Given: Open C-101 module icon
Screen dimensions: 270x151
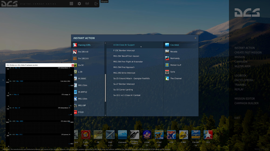Looking at the screenshot, I should point(86,135).
